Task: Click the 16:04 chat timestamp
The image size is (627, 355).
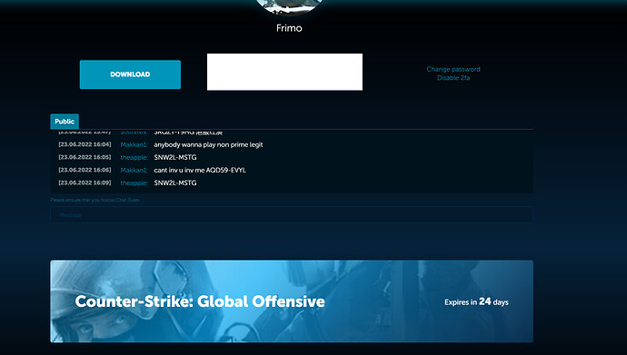Action: click(85, 144)
